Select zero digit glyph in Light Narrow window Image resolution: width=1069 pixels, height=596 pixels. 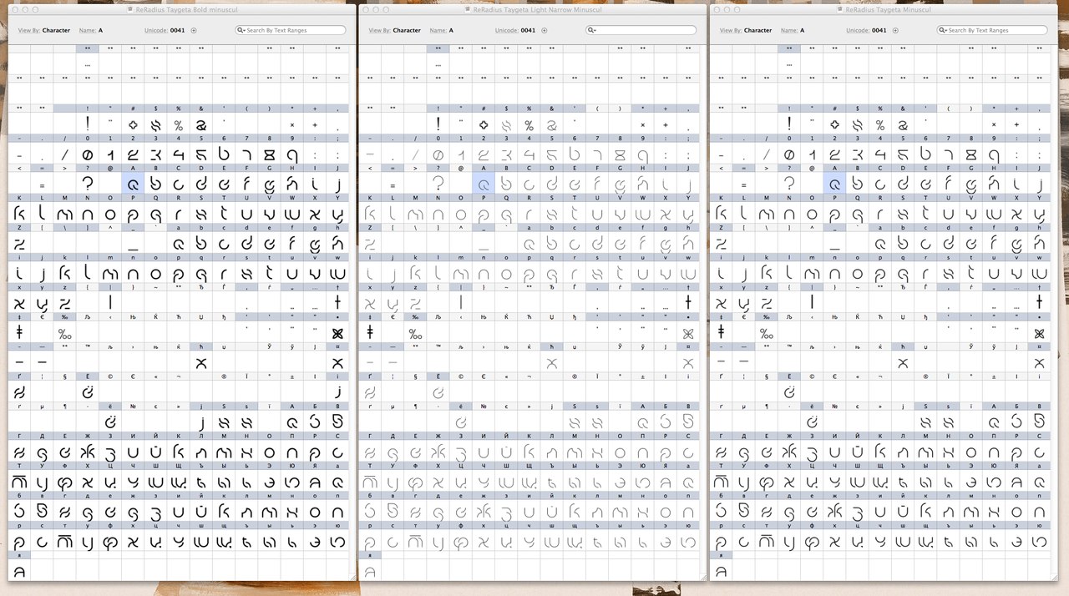pyautogui.click(x=438, y=154)
